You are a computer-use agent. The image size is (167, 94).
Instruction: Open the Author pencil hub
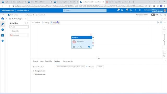tap(3, 24)
